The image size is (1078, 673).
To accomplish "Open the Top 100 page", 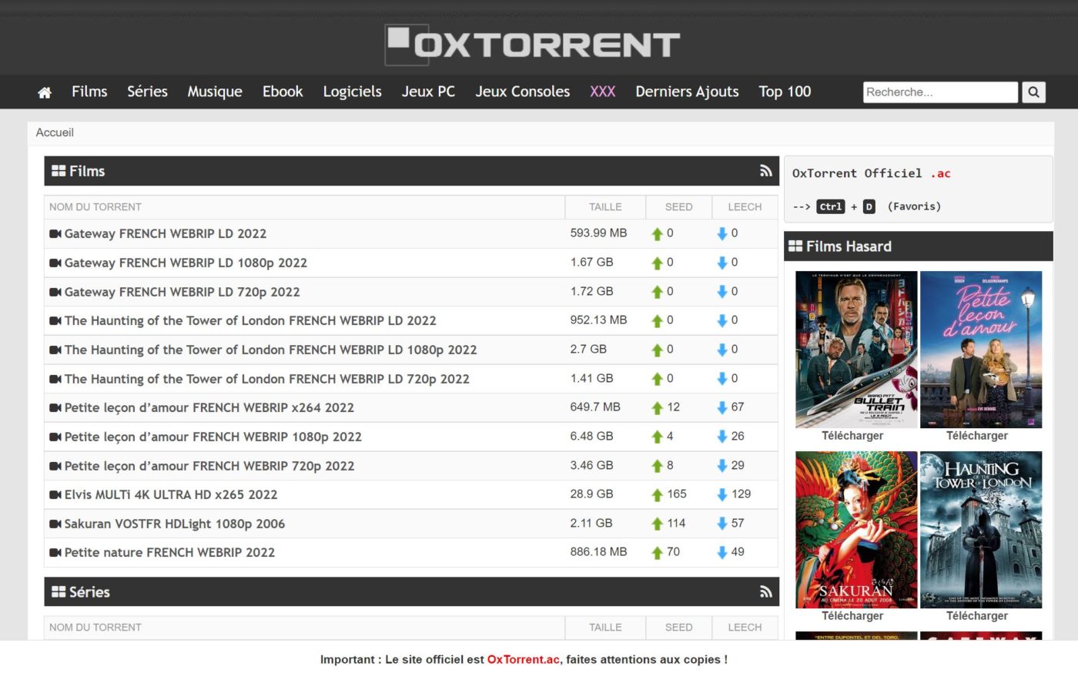I will coord(784,92).
